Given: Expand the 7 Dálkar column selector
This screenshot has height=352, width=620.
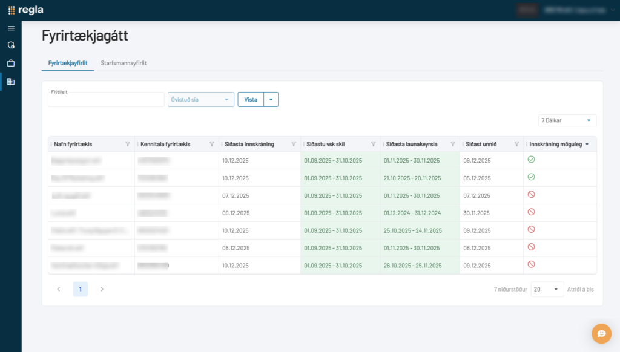Looking at the screenshot, I should (x=567, y=120).
